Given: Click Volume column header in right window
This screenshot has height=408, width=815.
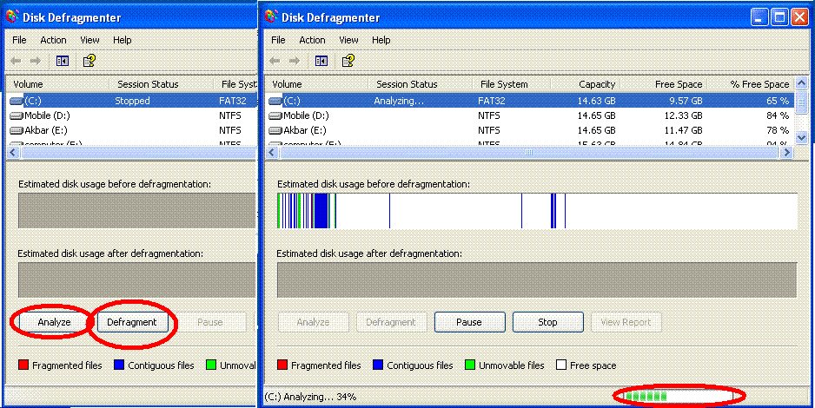Looking at the screenshot, I should tap(316, 84).
